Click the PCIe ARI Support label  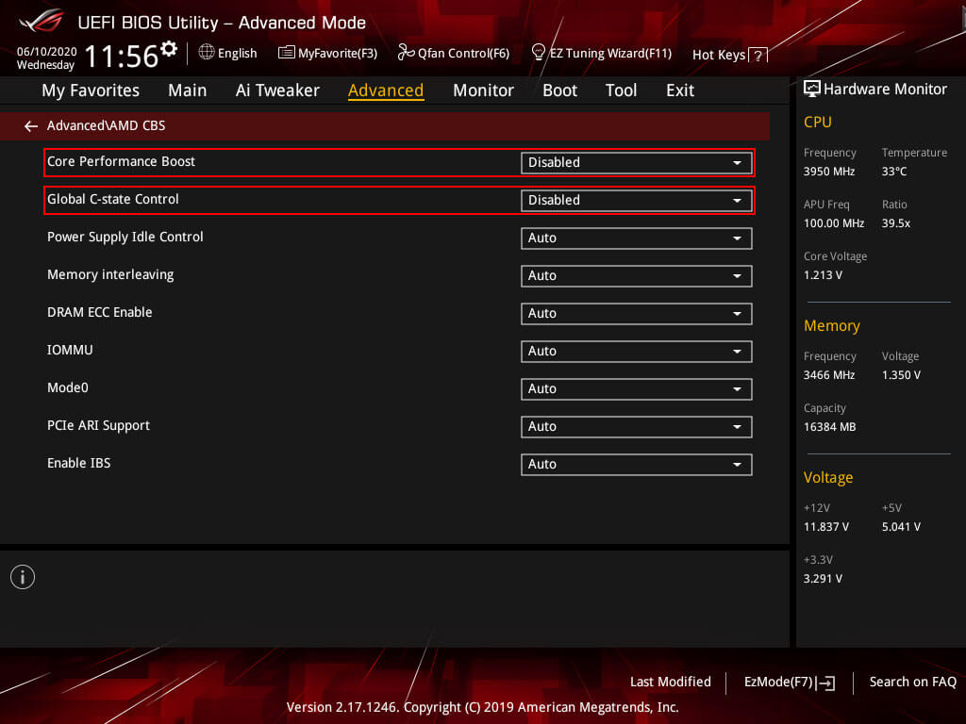[98, 425]
